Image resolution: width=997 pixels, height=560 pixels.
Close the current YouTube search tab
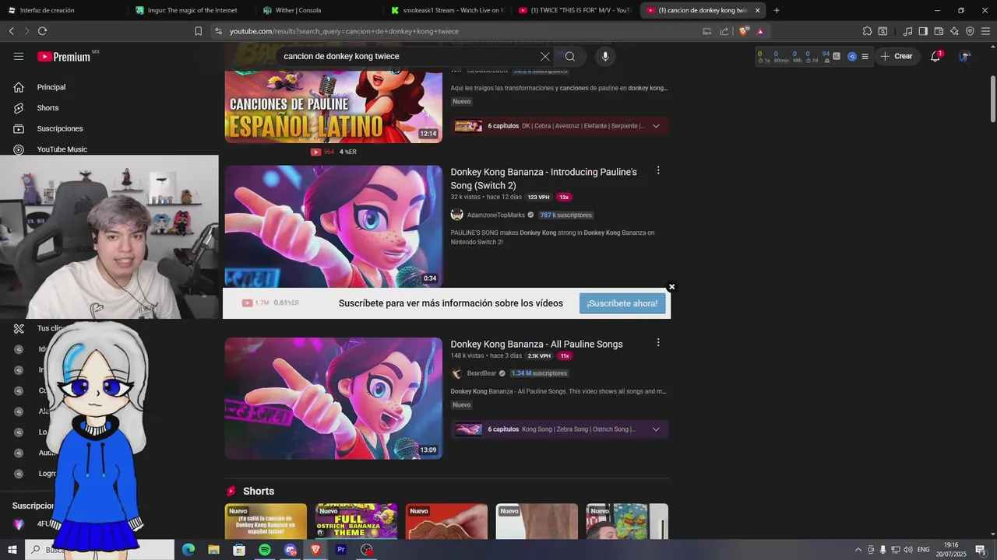757,10
